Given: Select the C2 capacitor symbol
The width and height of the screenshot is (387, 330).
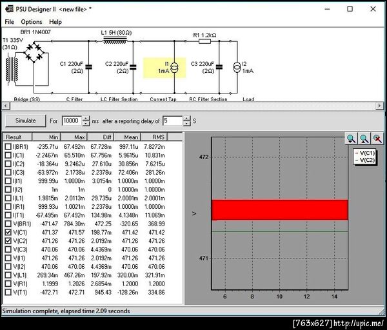Looking at the screenshot, I should click(x=133, y=67).
